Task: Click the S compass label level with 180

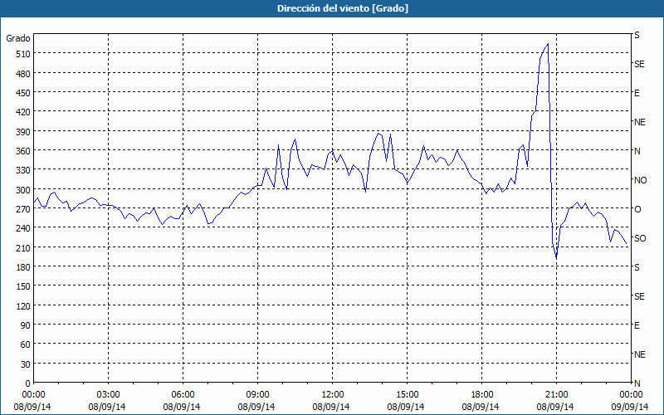Action: click(x=637, y=267)
